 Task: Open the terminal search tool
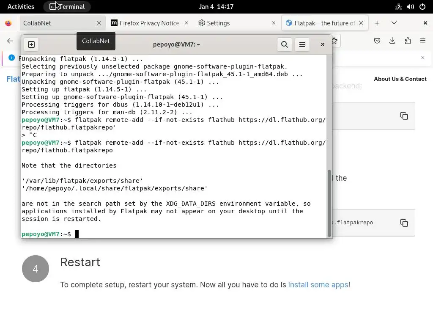point(285,44)
